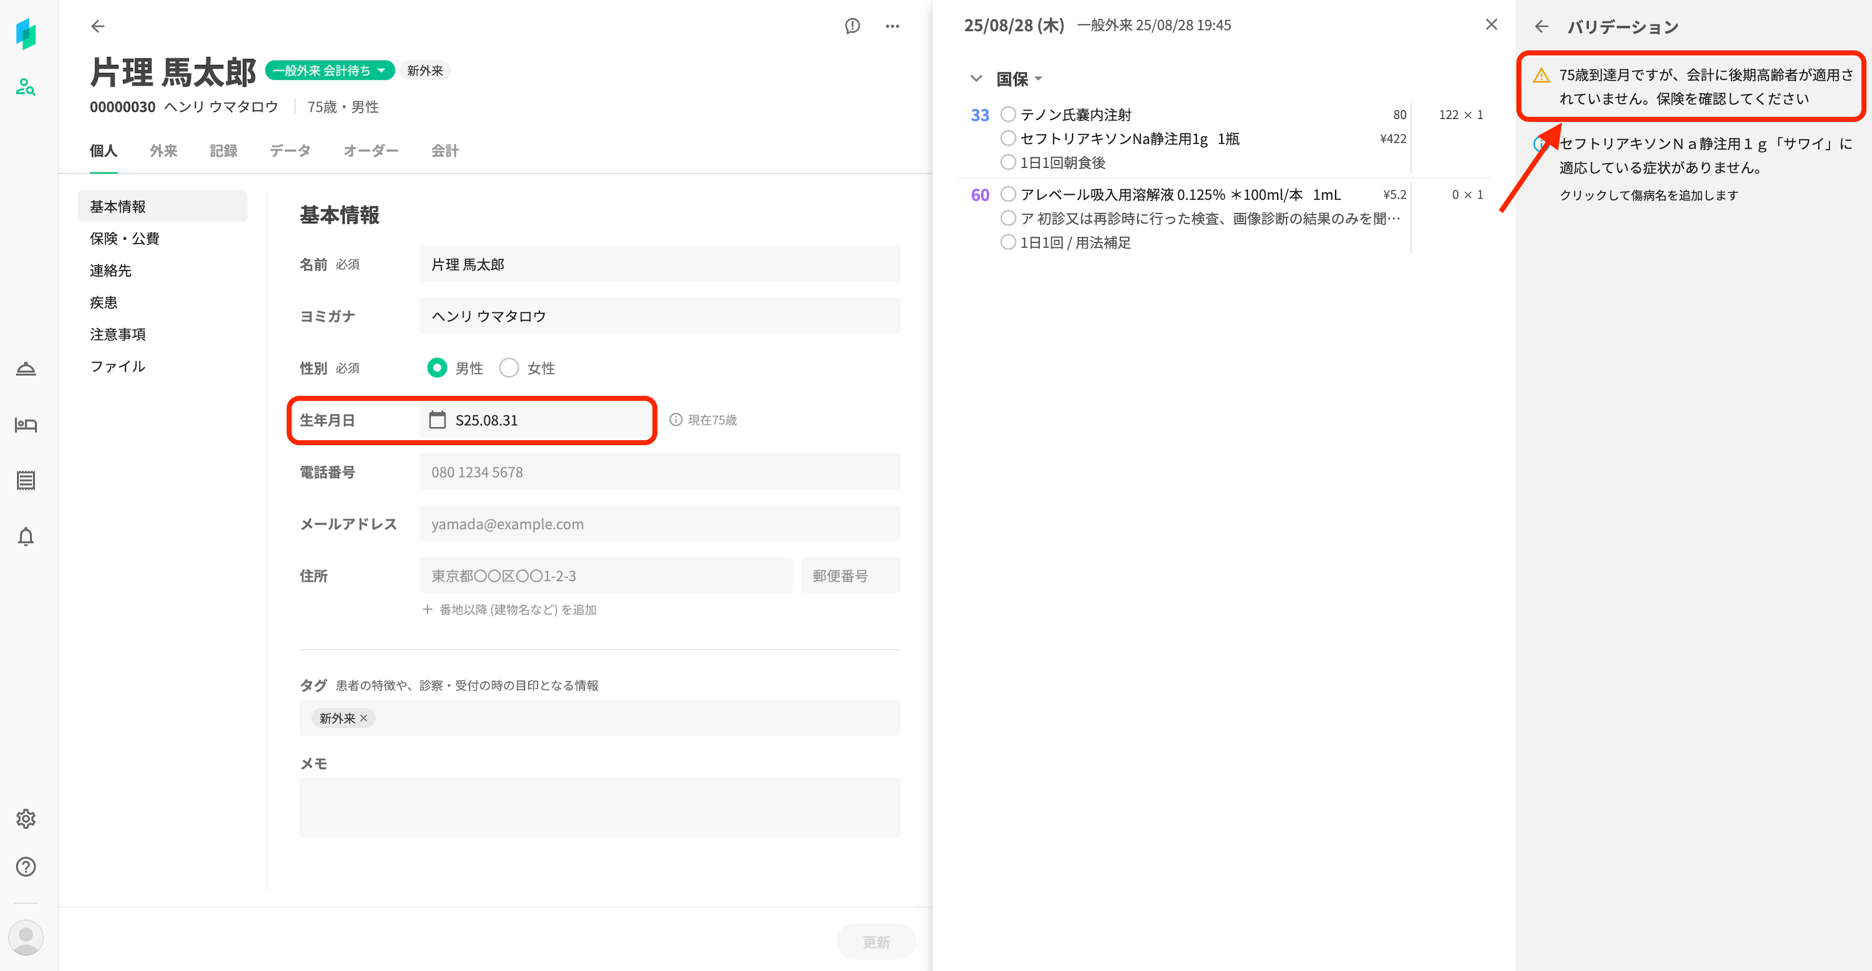Open 保険・公費 in the side menu
1872x971 pixels.
(124, 238)
